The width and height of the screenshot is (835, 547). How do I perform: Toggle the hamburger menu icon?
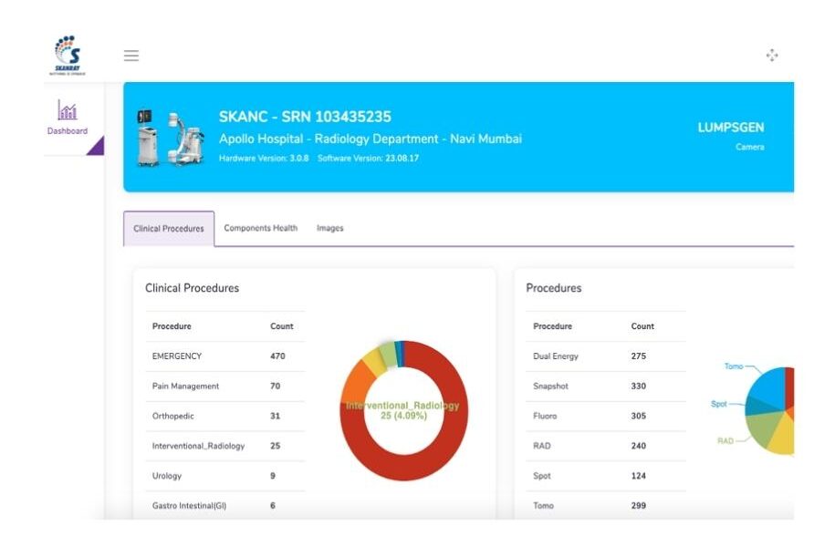(131, 56)
